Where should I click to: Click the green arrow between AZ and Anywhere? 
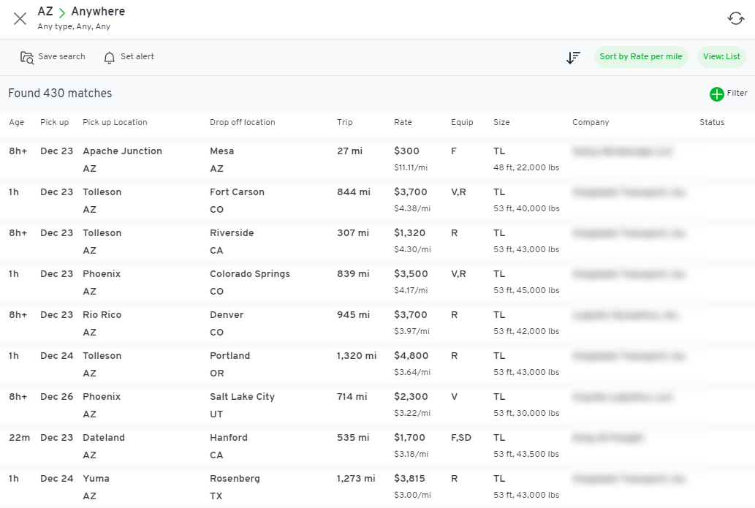coord(62,12)
